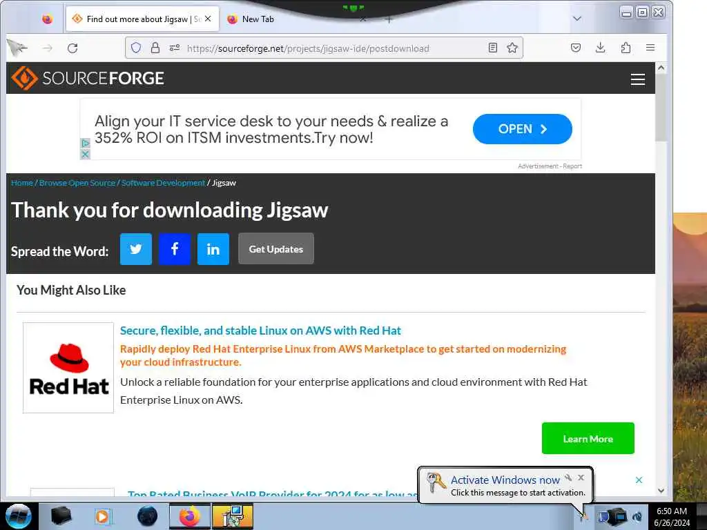Click the page scrollbar up arrow

coord(661,68)
